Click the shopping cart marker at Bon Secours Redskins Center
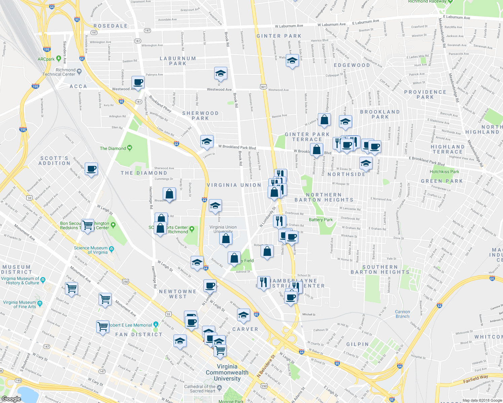This screenshot has width=503, height=403. click(87, 226)
